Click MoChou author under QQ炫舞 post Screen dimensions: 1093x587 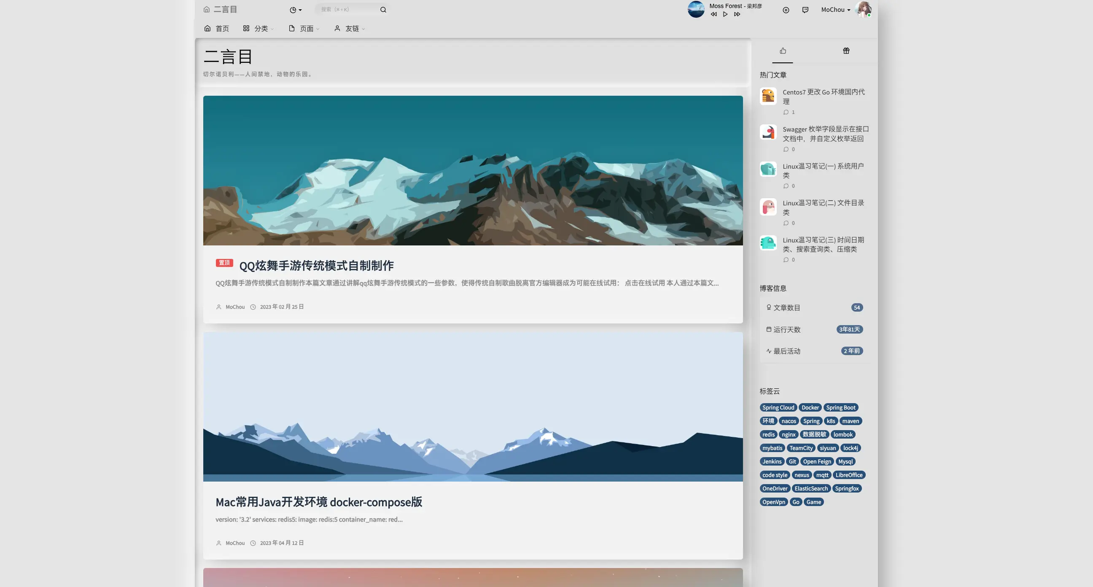tap(234, 307)
